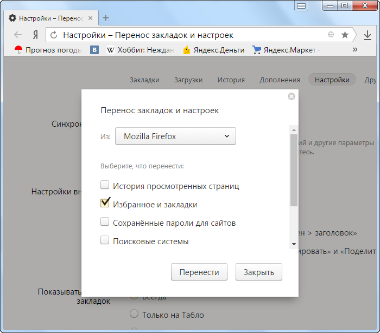Click the dialog scrollbar thumb
This screenshot has height=333, width=380.
coord(294,170)
